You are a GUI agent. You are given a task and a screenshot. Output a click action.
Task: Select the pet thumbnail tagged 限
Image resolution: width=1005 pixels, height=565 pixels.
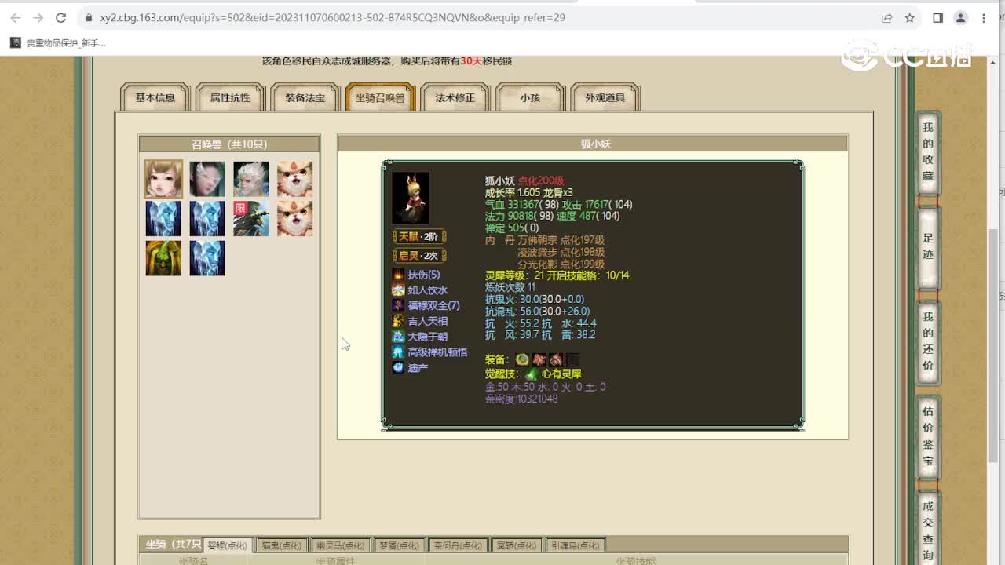[x=251, y=218]
